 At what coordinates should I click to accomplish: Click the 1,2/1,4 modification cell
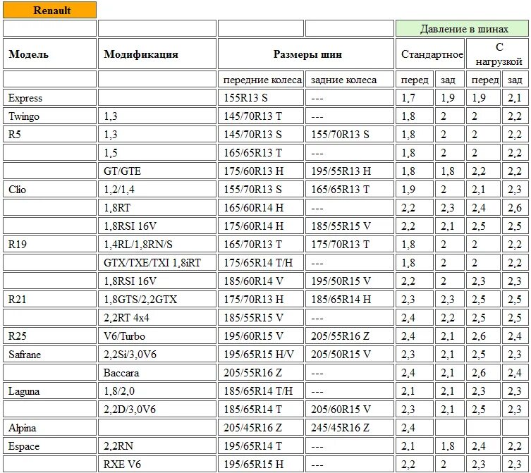click(157, 189)
